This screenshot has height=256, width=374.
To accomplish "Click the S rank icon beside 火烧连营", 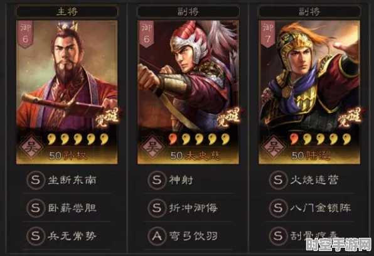I will click(278, 180).
